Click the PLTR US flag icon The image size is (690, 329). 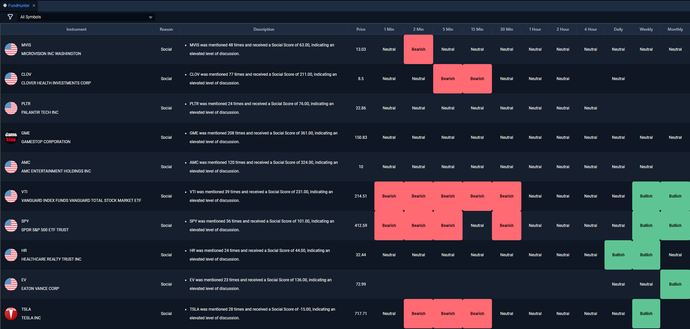click(x=11, y=108)
